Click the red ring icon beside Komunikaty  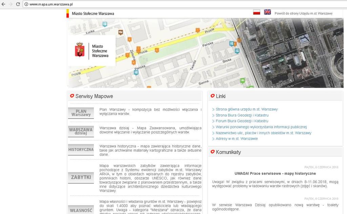(x=212, y=152)
